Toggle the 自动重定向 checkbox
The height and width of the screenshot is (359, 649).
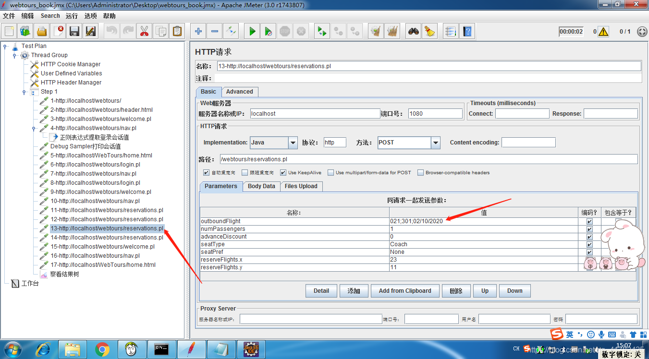tap(206, 173)
